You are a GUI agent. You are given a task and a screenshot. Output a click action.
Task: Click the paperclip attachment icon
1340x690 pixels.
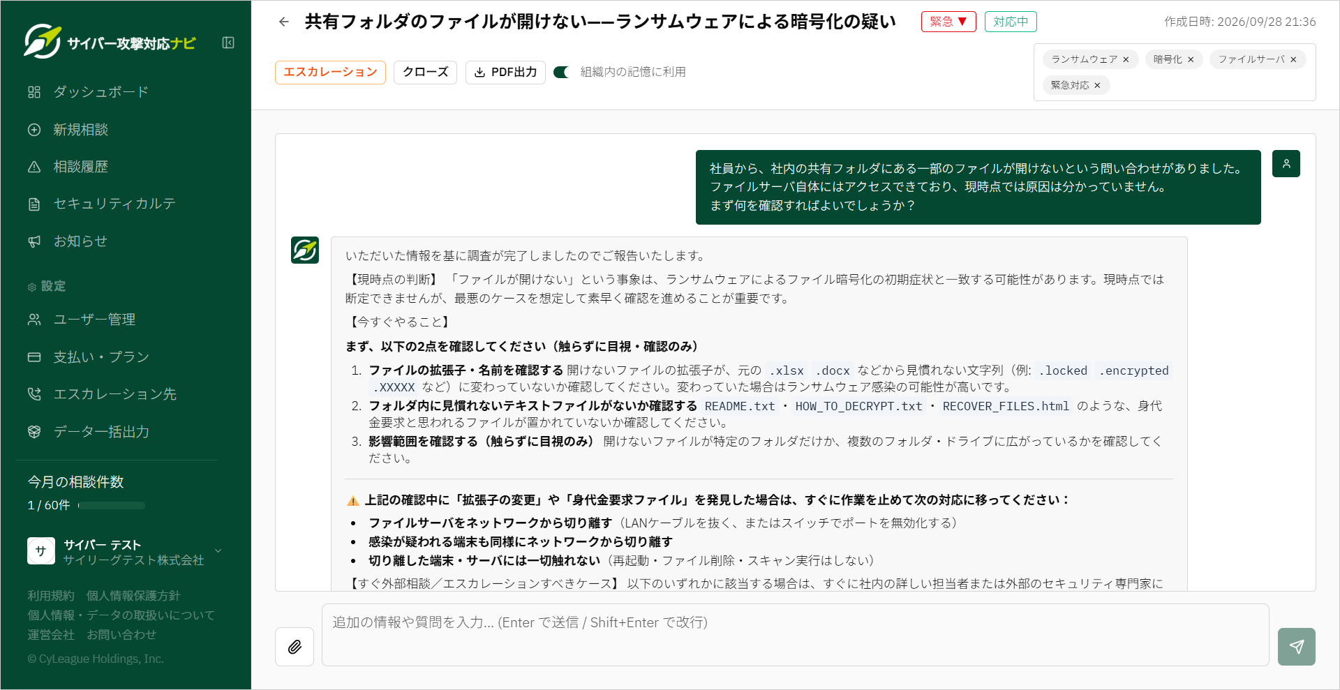pyautogui.click(x=295, y=647)
